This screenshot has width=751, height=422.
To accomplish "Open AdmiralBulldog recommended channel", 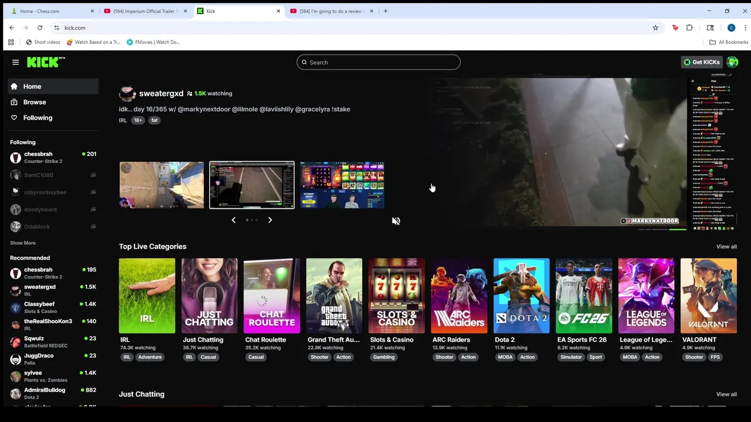I will pos(53,393).
